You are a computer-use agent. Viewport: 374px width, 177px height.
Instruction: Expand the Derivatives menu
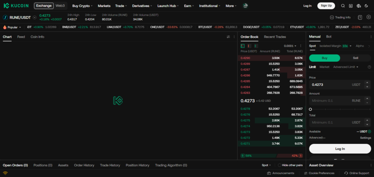pos(142,6)
